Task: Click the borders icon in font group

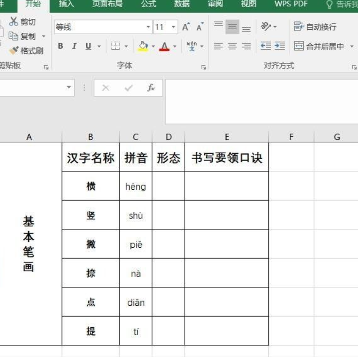Action: (116, 46)
